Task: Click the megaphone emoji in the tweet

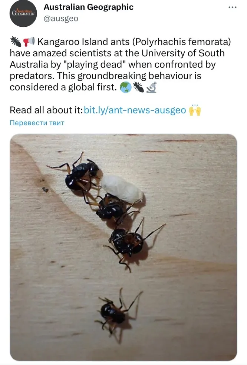Action: tap(29, 42)
